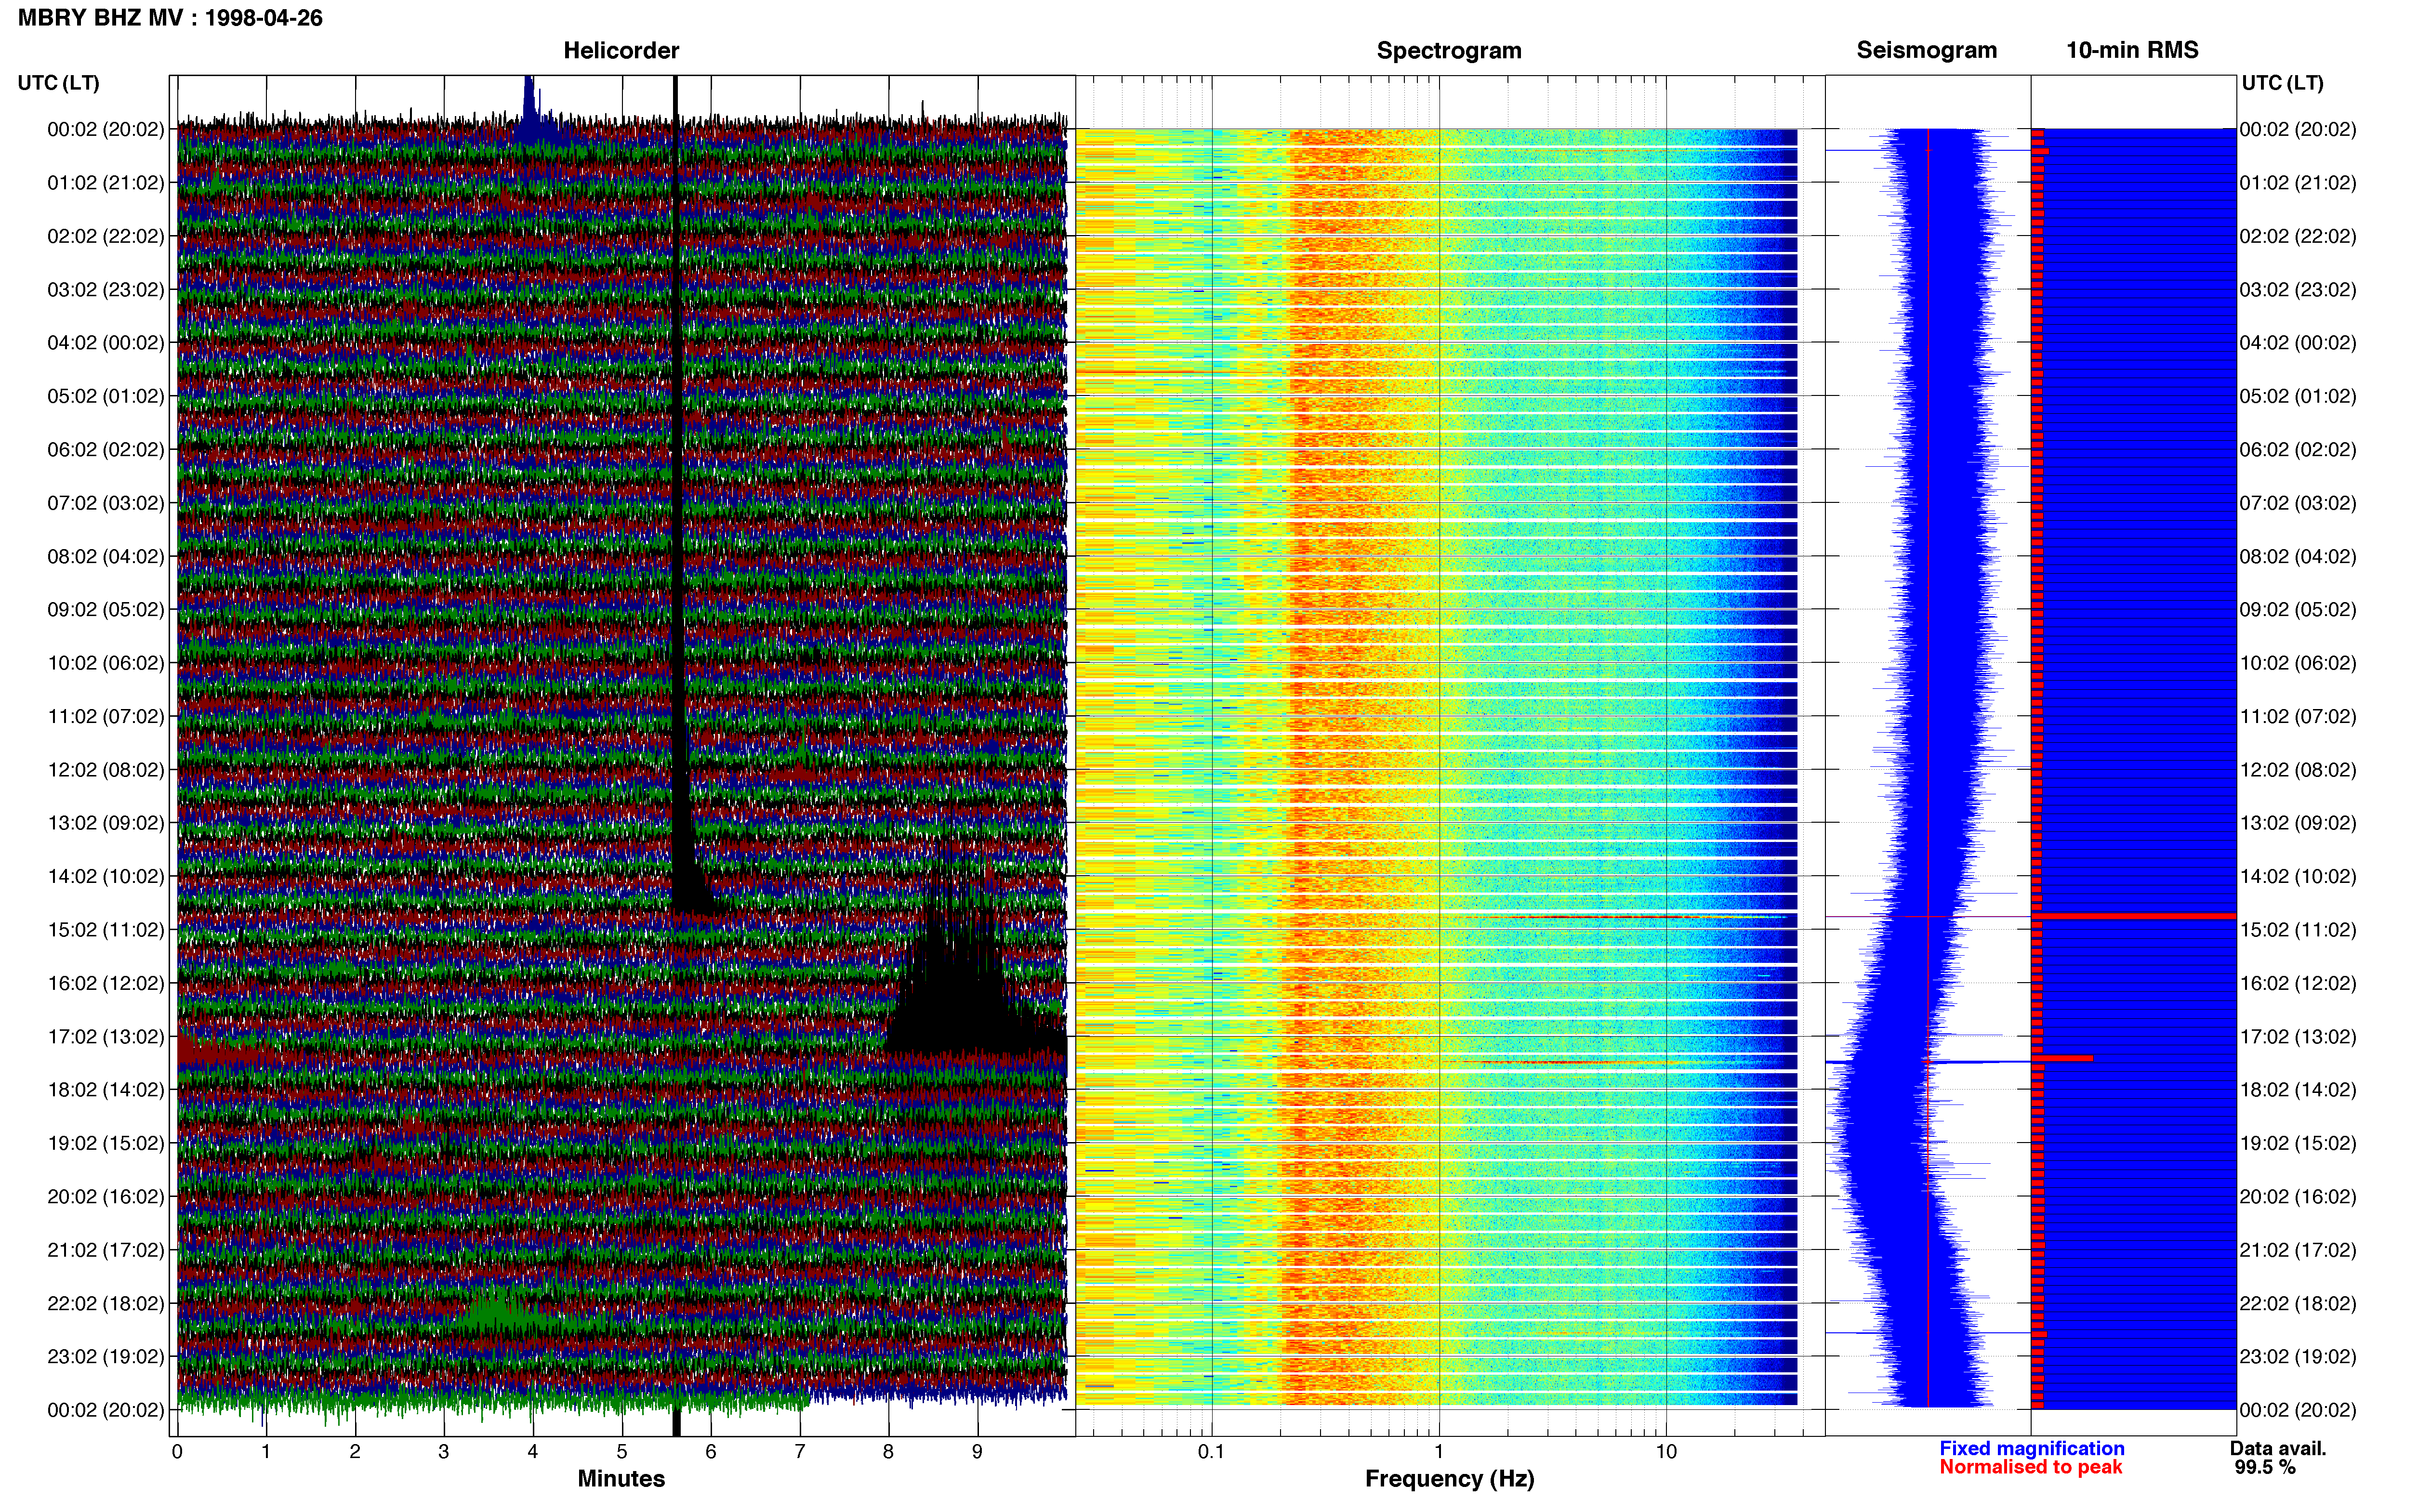
Task: Click the "10-min RMS" panel heading
Action: [x=2132, y=51]
